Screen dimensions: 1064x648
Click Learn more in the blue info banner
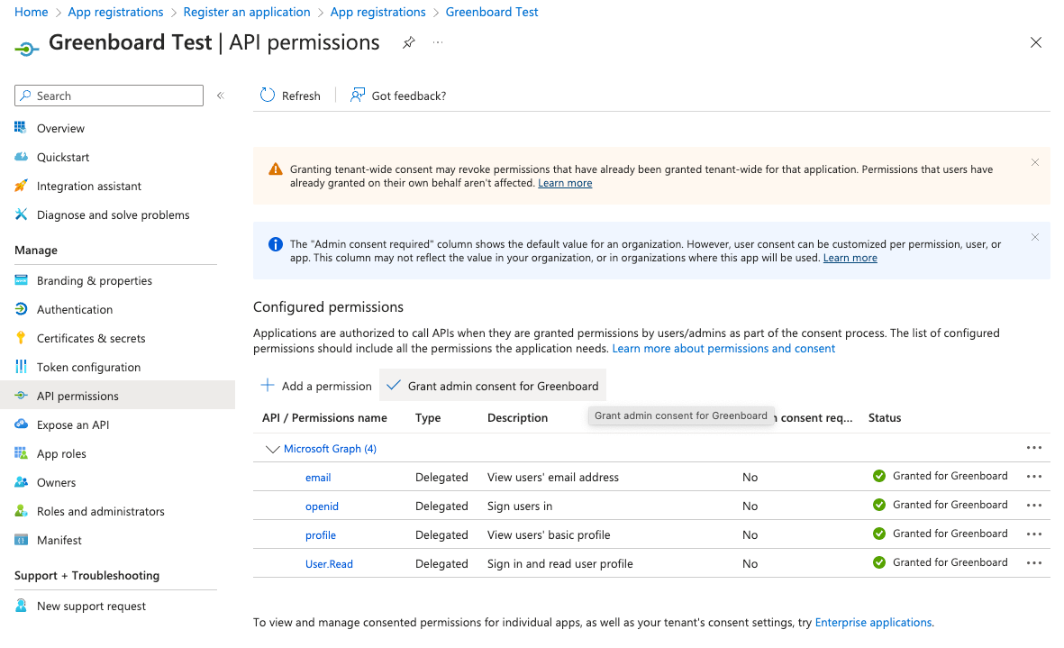tap(850, 258)
